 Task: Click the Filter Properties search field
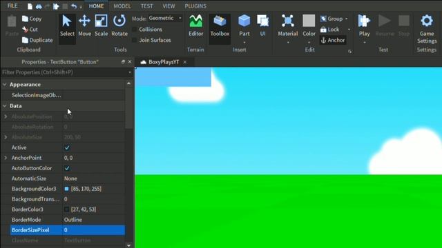pos(64,72)
